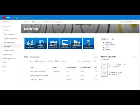Open the Marketing Documents tile

coord(42,43)
